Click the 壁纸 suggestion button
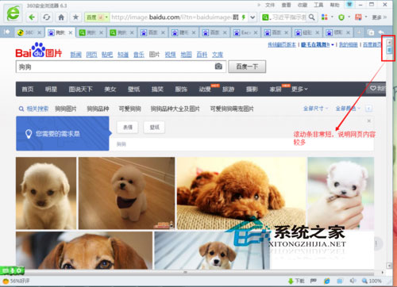The height and width of the screenshot is (287, 397). (154, 128)
